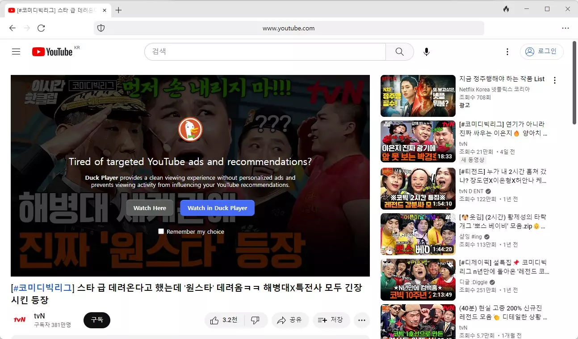Go to YouTube home via logo
Image resolution: width=578 pixels, height=339 pixels.
pyautogui.click(x=52, y=52)
